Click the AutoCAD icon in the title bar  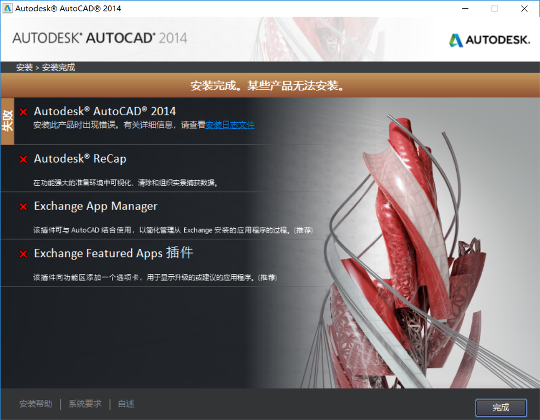(x=7, y=8)
